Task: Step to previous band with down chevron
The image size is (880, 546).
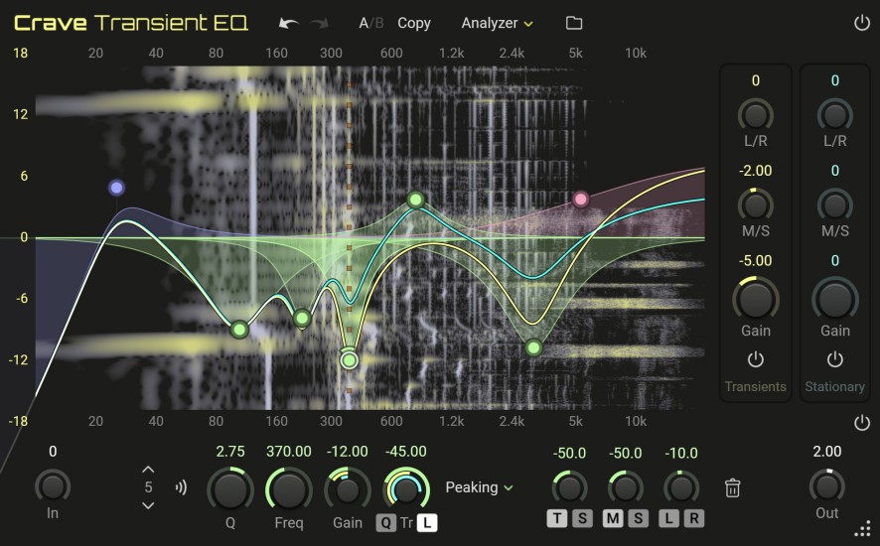Action: 148,505
